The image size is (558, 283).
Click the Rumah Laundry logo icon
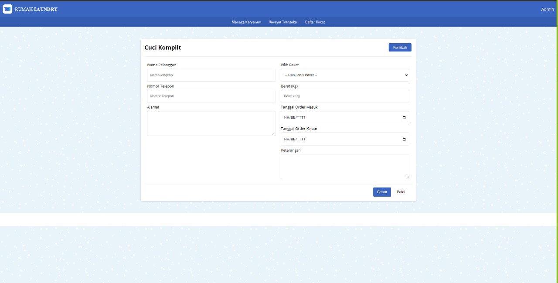[7, 9]
